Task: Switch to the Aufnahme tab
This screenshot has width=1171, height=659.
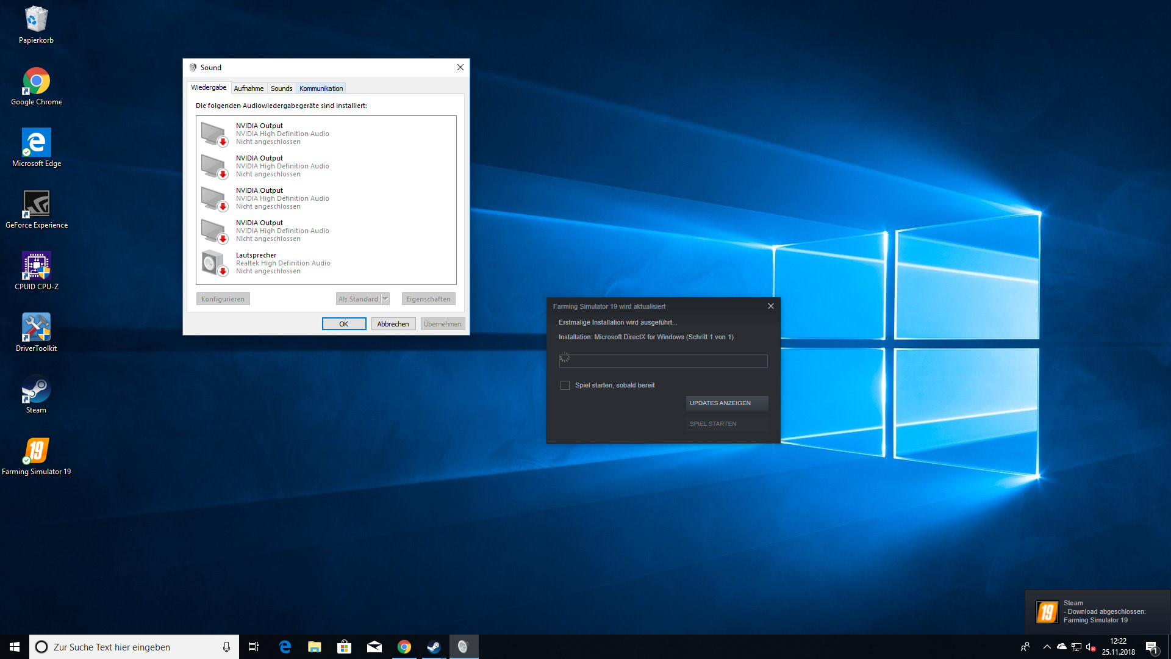Action: (x=249, y=88)
